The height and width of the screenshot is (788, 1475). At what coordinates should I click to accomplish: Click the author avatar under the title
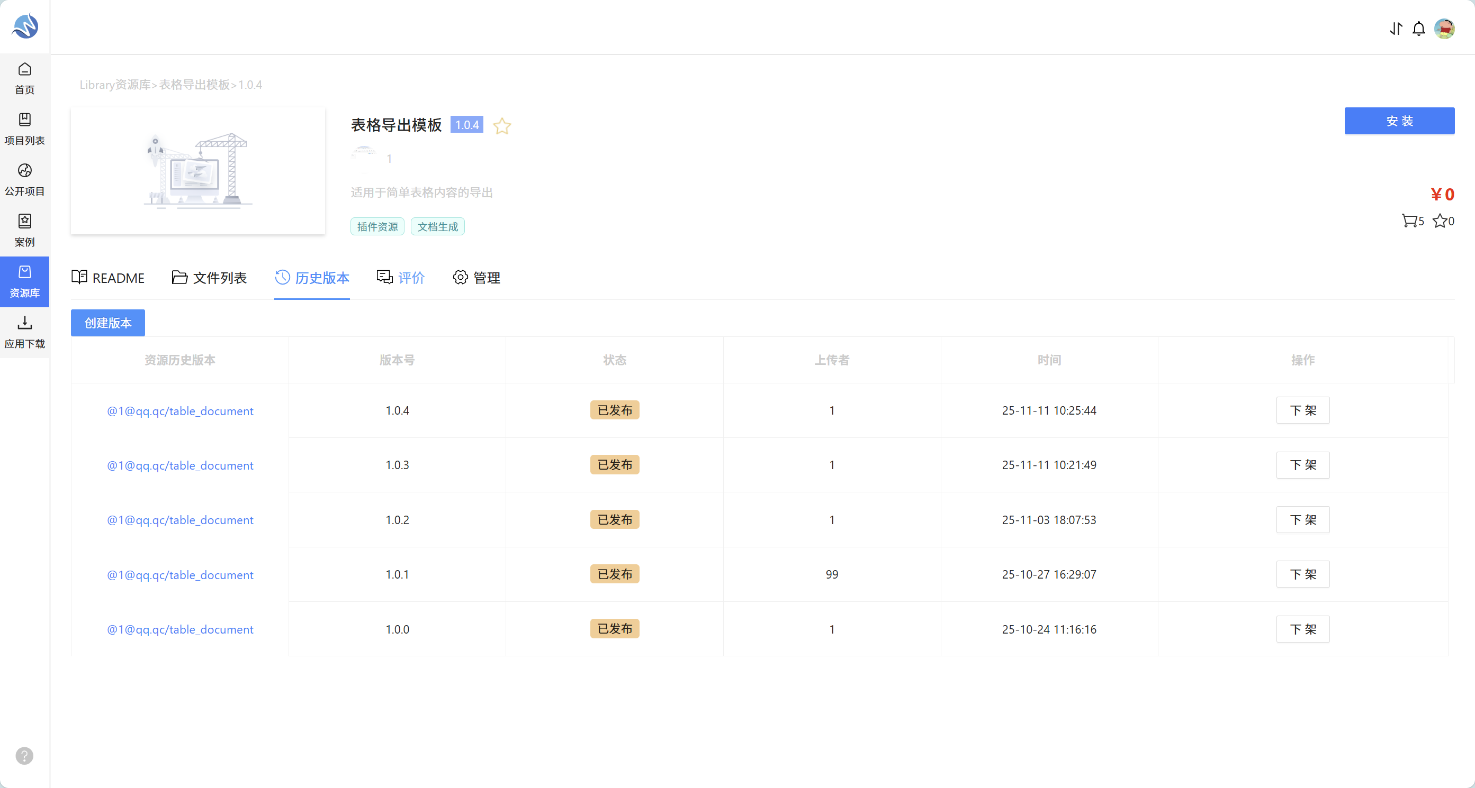[363, 159]
